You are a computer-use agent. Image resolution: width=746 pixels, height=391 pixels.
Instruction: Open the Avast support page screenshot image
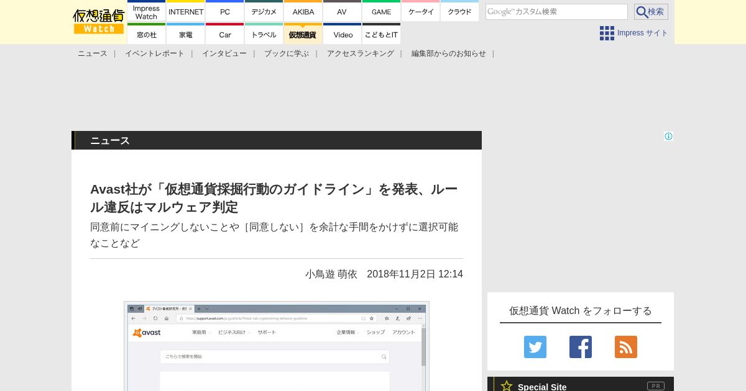[277, 346]
